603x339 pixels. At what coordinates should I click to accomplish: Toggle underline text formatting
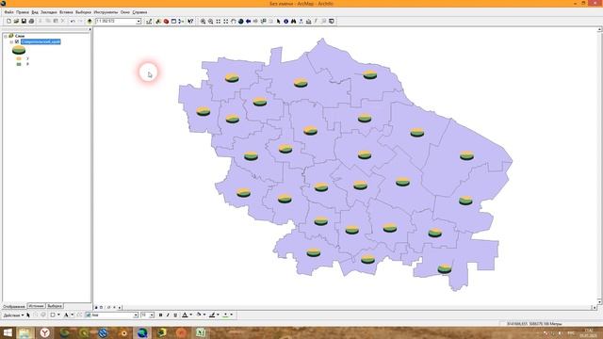tap(175, 315)
